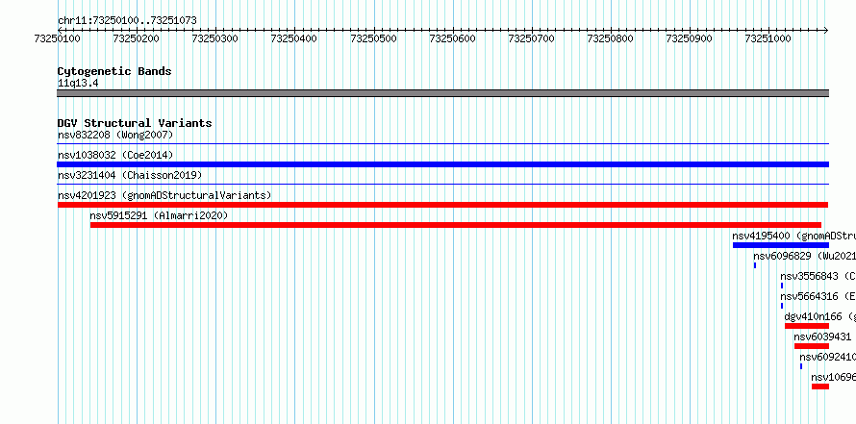Select the red bar under nsv1069 label
This screenshot has width=856, height=424.
(x=820, y=387)
